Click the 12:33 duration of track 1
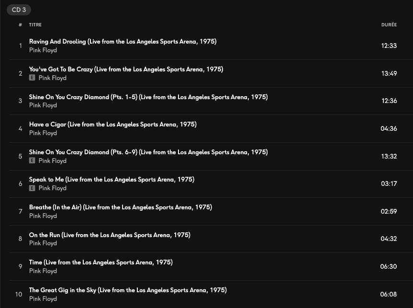This screenshot has width=413, height=308. 389,46
